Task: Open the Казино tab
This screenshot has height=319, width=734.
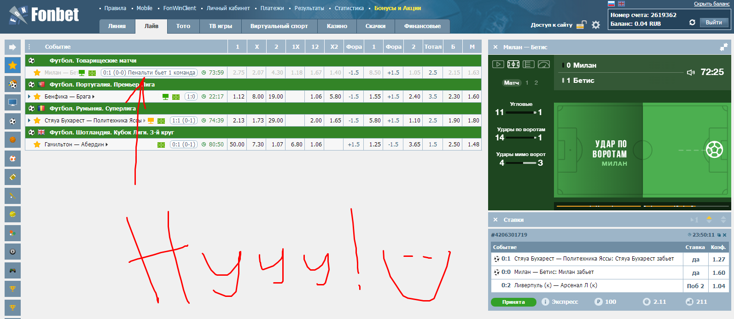Action: 337,26
